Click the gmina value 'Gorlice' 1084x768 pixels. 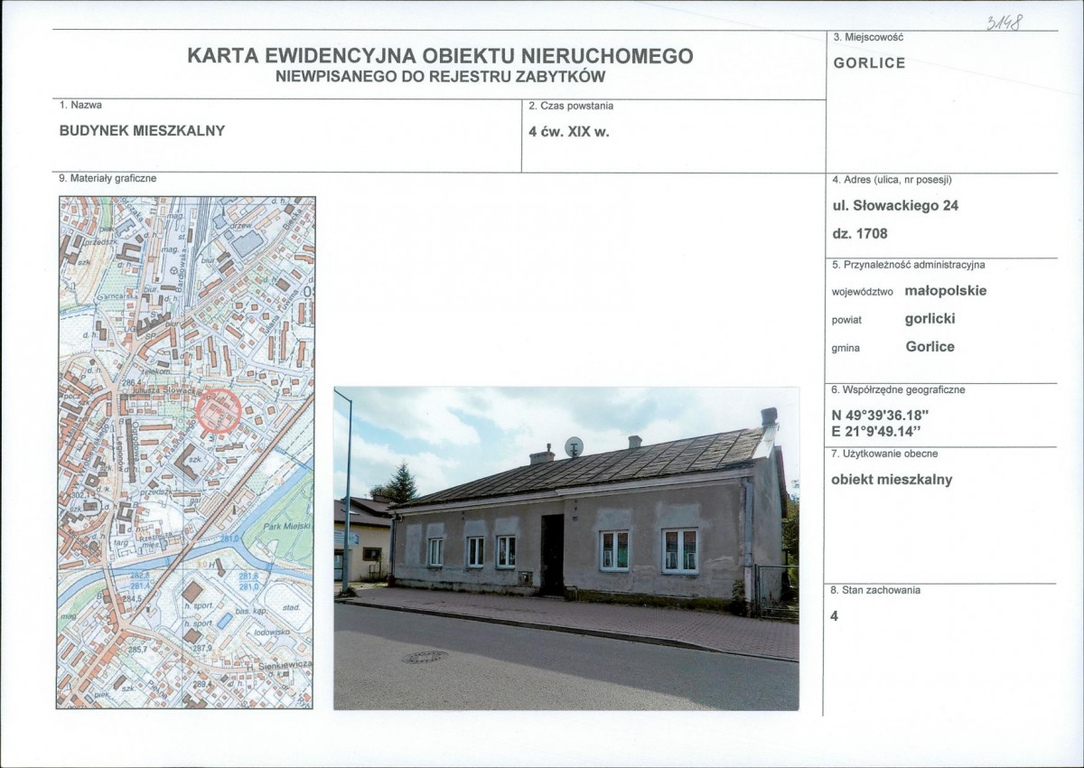(930, 346)
